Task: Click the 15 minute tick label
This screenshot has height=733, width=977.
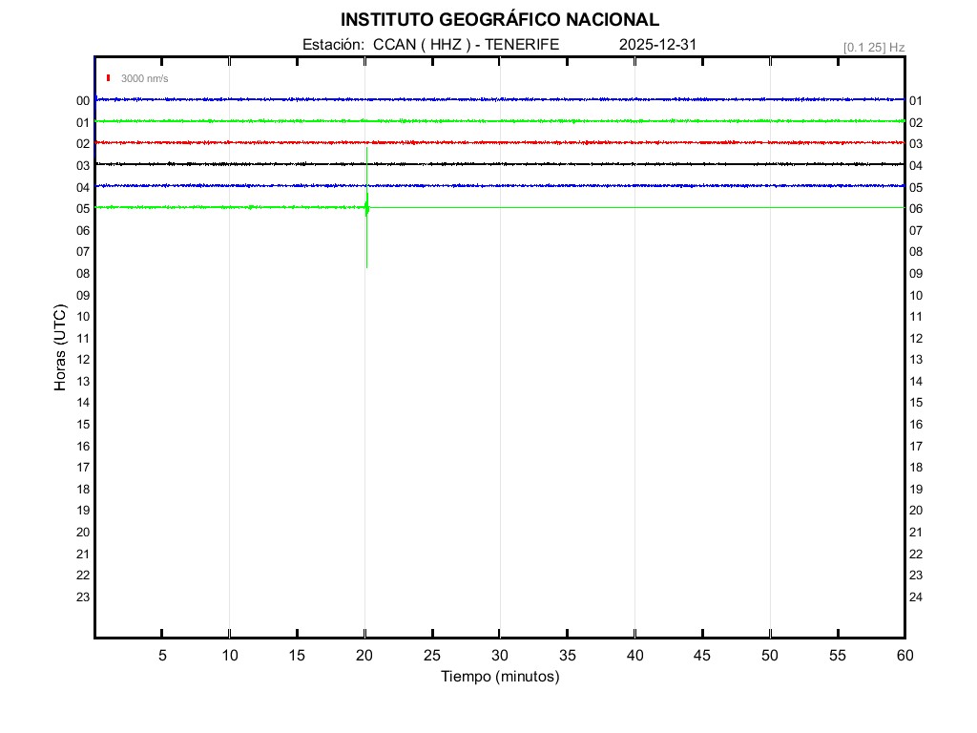Action: click(x=297, y=656)
